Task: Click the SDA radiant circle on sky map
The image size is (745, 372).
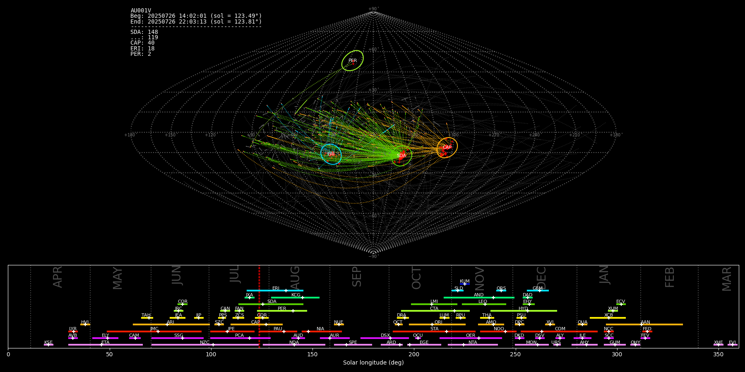Action: [x=401, y=156]
